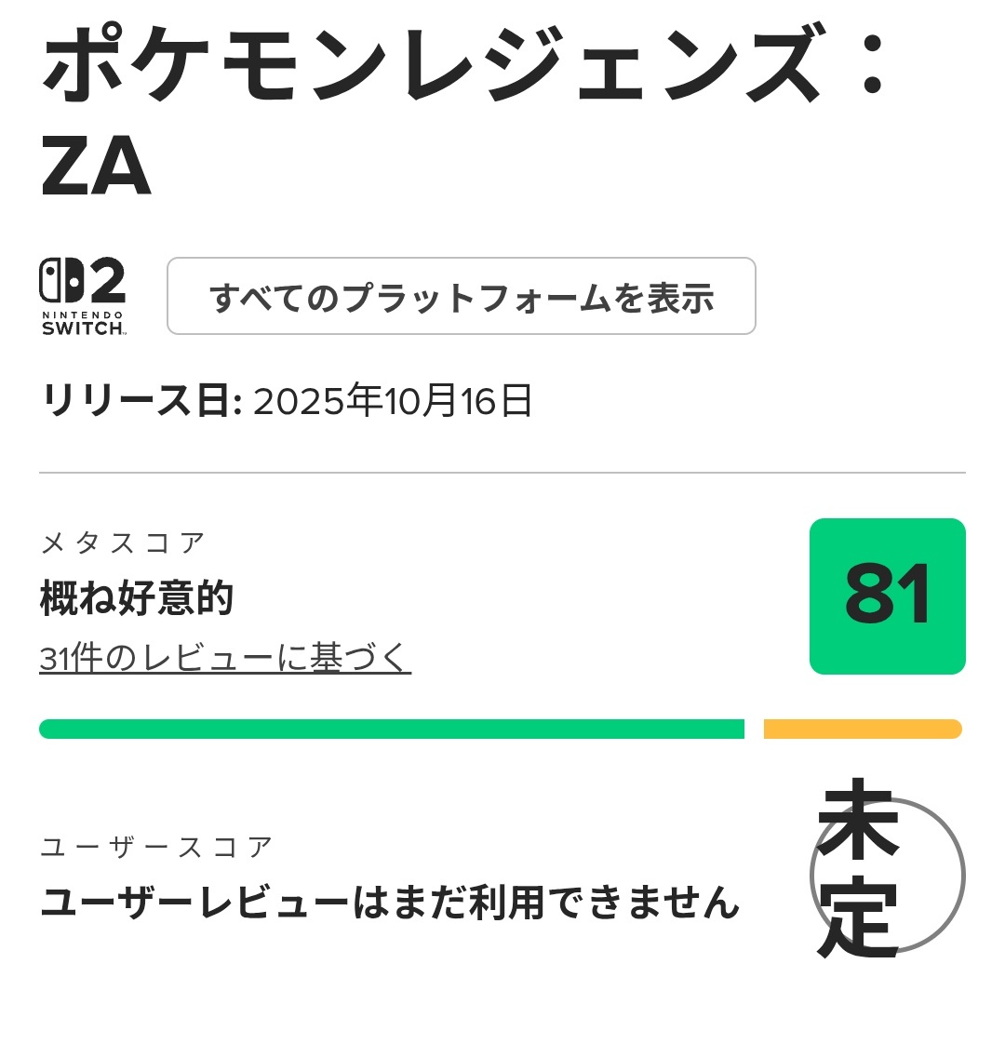1005x1044 pixels.
Task: Tap the ポケモンレジェンズ title line
Action: pos(428,67)
